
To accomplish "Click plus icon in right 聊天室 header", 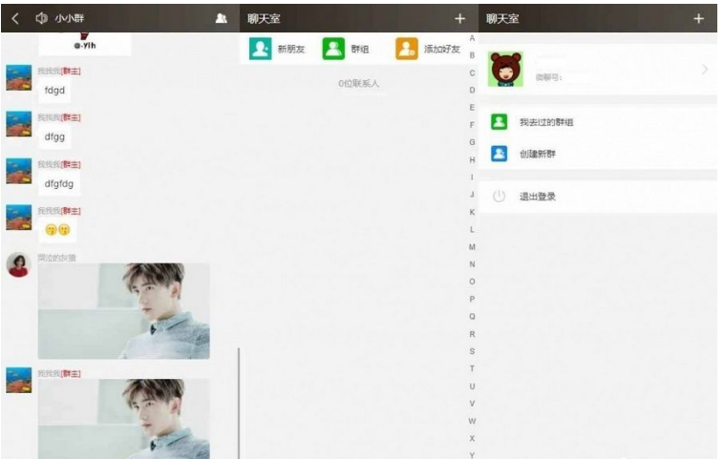I will 698,18.
